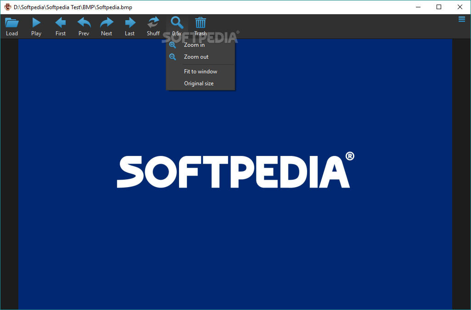The image size is (471, 310).
Task: Go to Prev image
Action: pyautogui.click(x=84, y=27)
